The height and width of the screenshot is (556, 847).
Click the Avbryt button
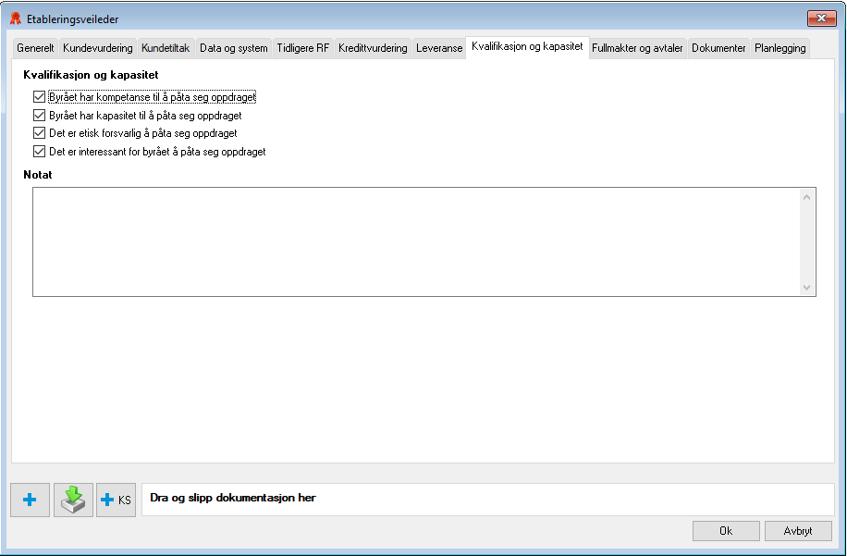798,531
